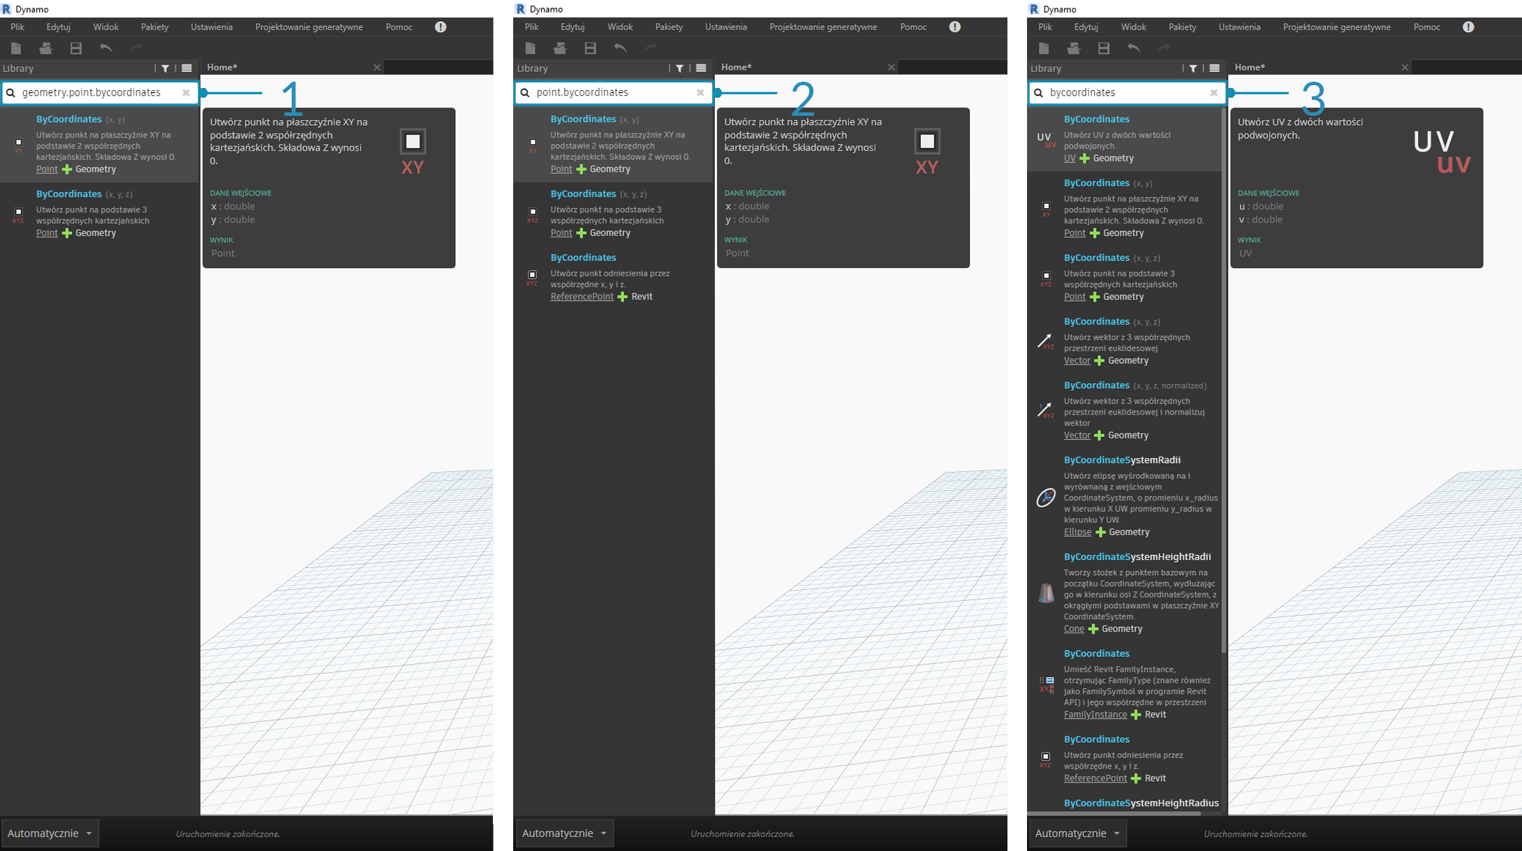Clear search text geometry.point.bycoordinates with X
Viewport: 1522px width, 851px height.
186,92
